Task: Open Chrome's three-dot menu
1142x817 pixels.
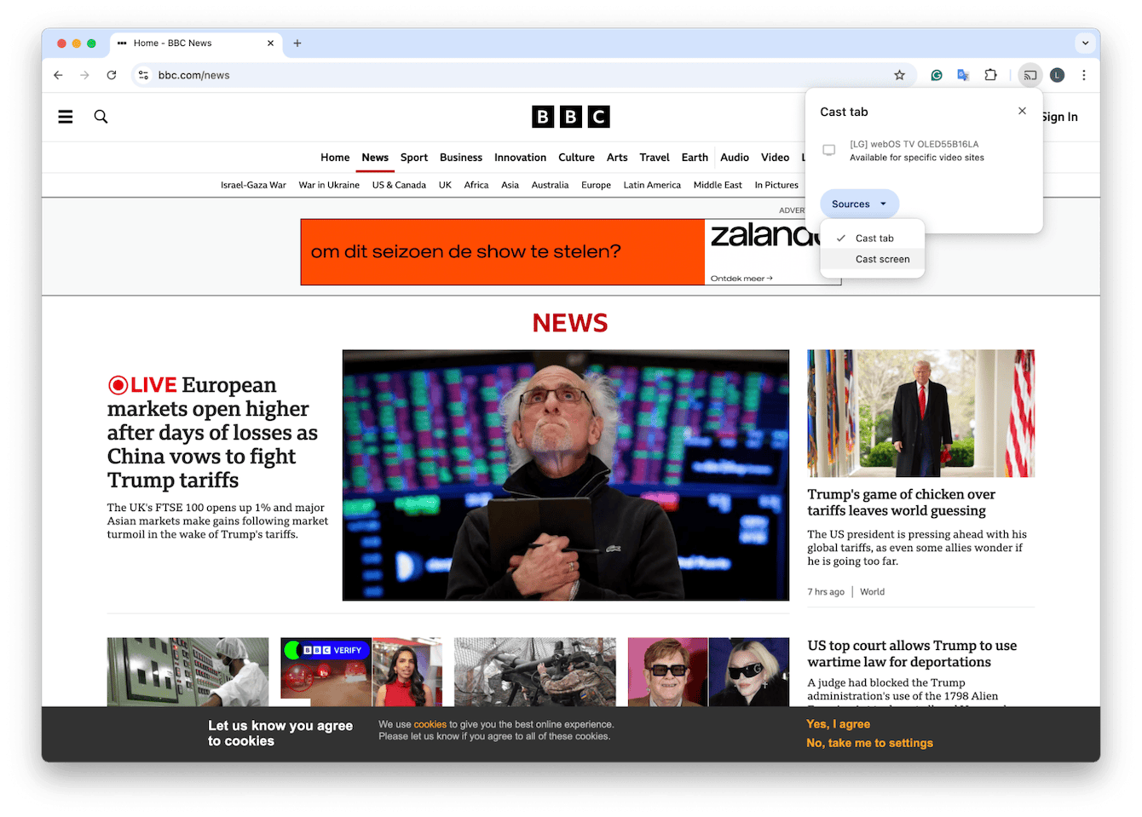Action: click(1084, 75)
